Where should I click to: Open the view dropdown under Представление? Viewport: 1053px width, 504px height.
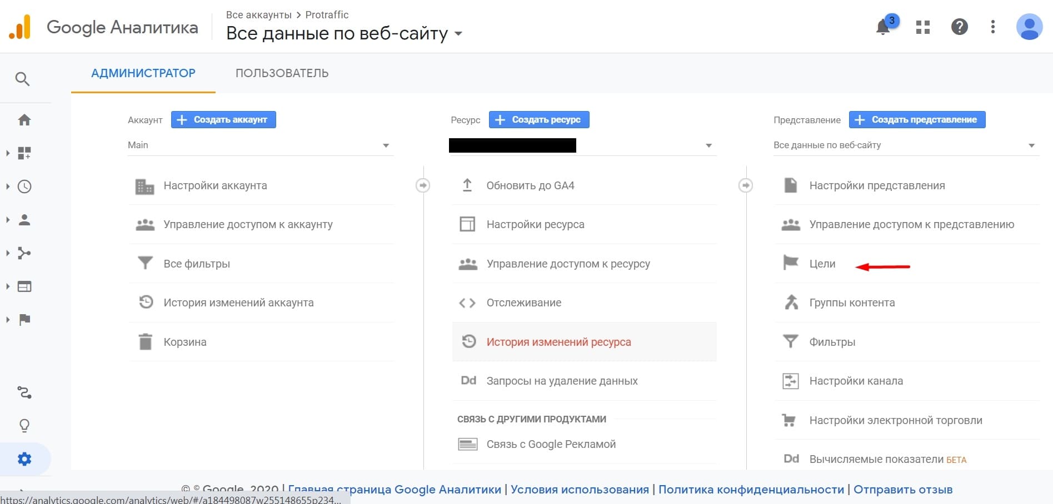point(906,145)
